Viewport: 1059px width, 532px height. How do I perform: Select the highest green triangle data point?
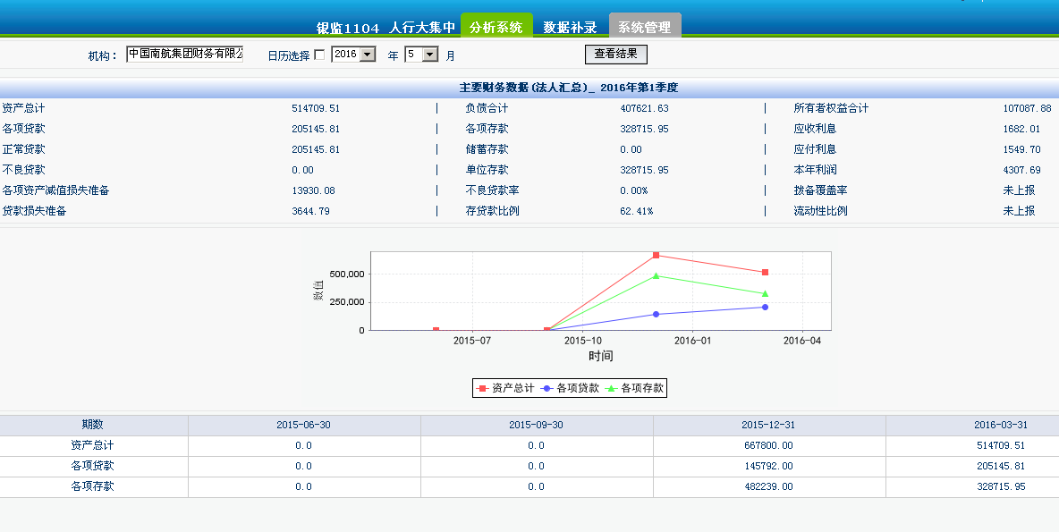click(656, 275)
